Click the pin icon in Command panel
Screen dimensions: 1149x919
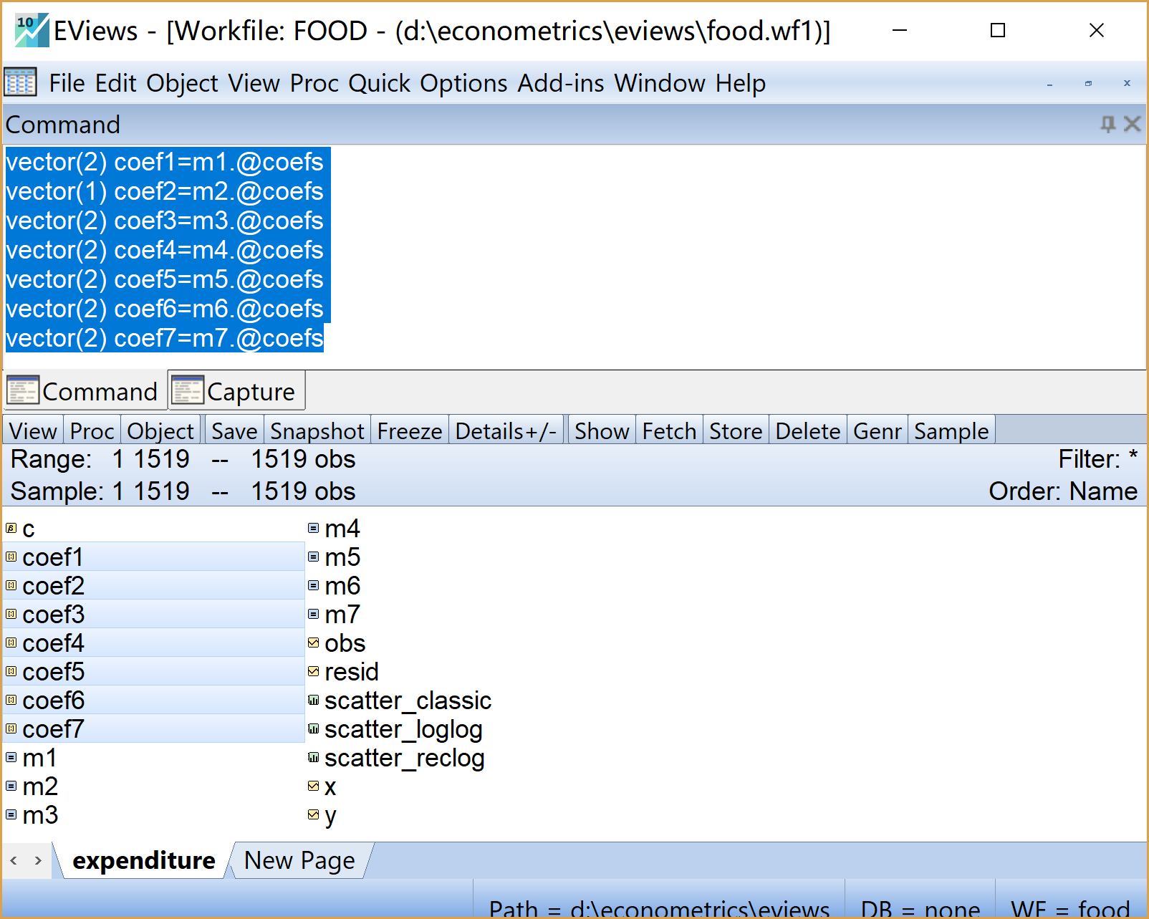pos(1107,125)
